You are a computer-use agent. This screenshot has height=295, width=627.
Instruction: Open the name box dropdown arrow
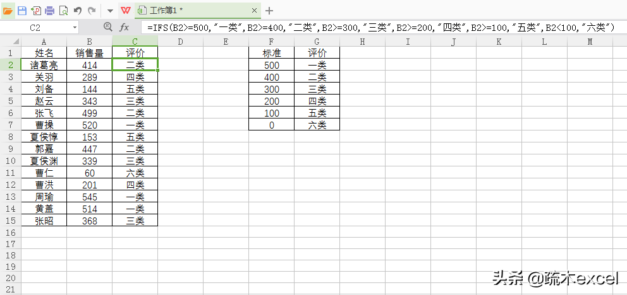pyautogui.click(x=75, y=28)
